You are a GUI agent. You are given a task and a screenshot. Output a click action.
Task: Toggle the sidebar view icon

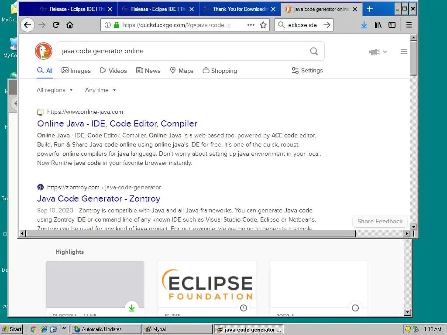coord(392,25)
